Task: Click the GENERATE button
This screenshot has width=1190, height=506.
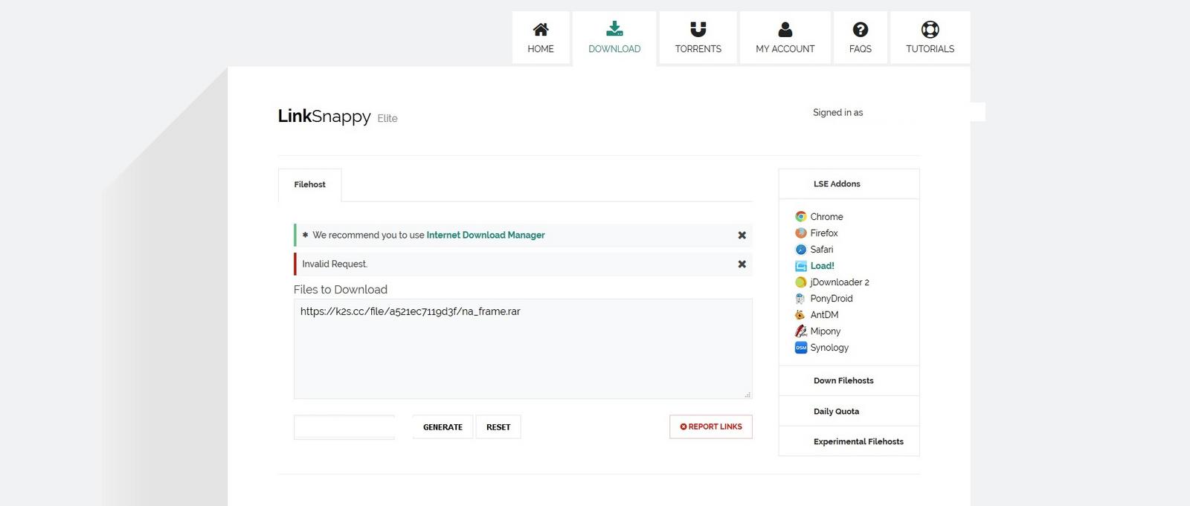Action: (443, 427)
